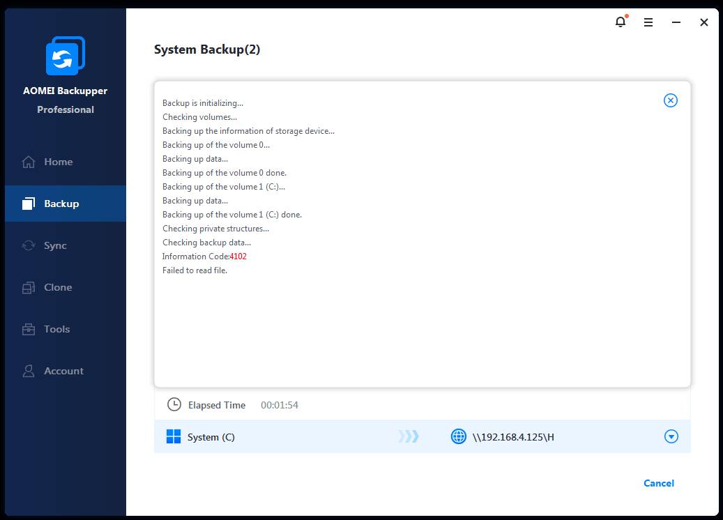
Task: Go to the Clone tab
Action: click(x=58, y=287)
